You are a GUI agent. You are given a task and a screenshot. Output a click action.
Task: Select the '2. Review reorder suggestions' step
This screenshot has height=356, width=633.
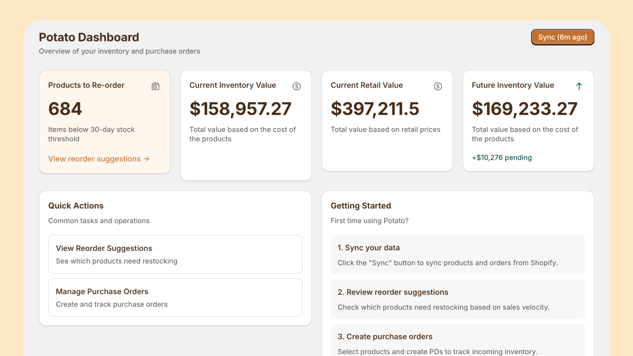pyautogui.click(x=458, y=299)
